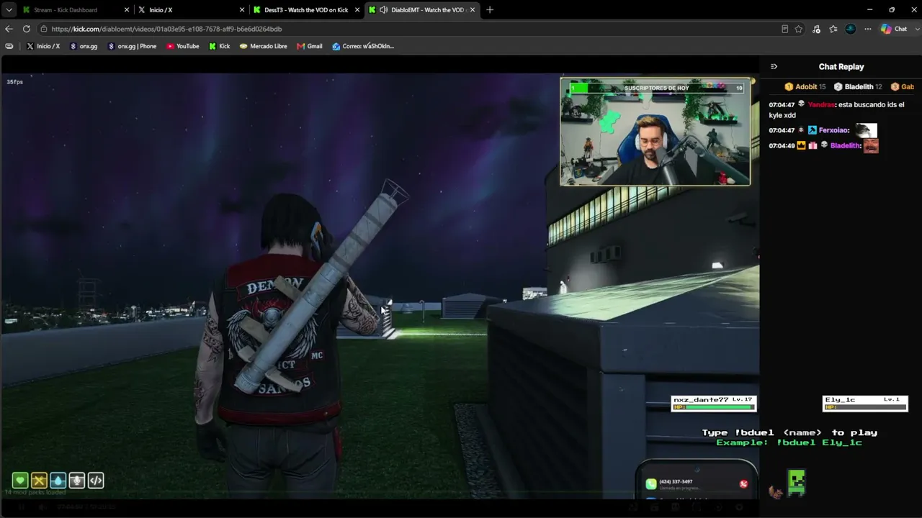Screen dimensions: 922x518
Task: Click top gifter Adobit in leaderboard
Action: pos(805,87)
